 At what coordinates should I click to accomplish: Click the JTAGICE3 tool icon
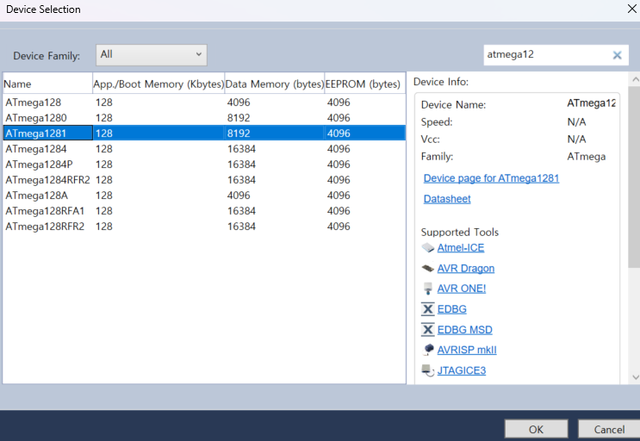coord(428,370)
